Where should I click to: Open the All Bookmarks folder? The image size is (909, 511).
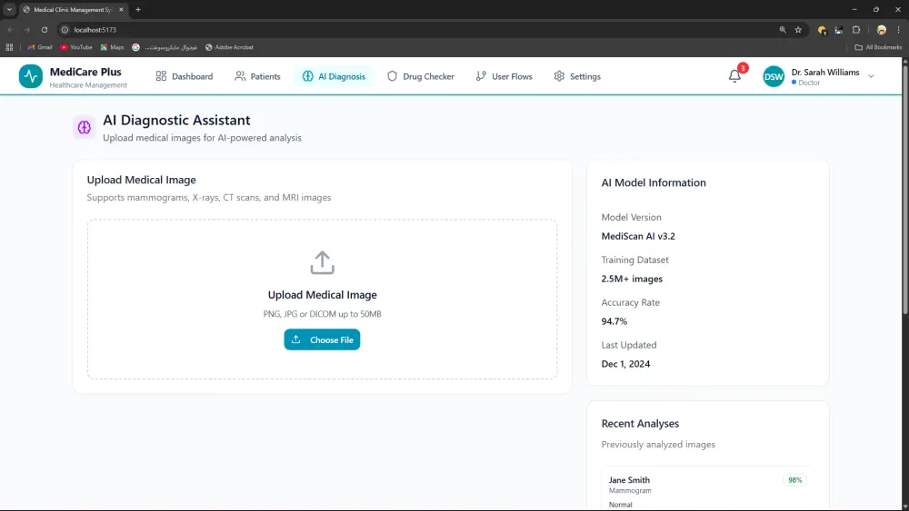click(878, 47)
